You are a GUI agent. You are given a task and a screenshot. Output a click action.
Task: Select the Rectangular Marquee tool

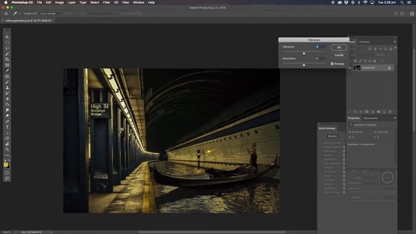7,42
